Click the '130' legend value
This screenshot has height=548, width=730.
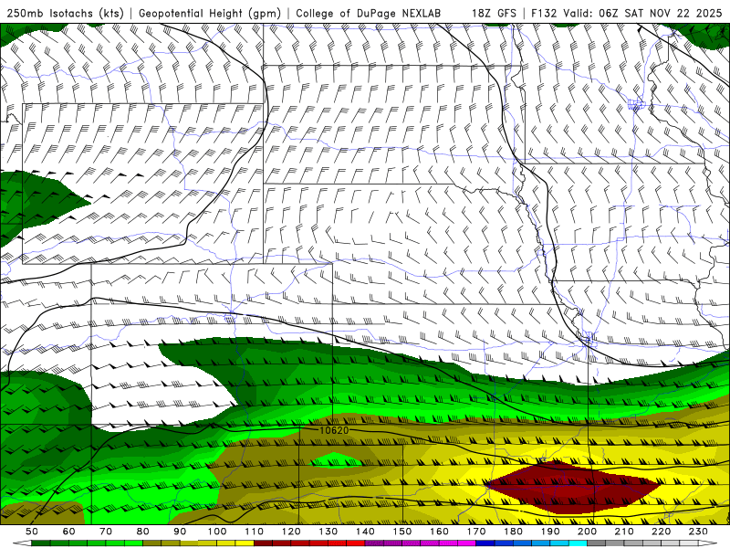click(328, 532)
